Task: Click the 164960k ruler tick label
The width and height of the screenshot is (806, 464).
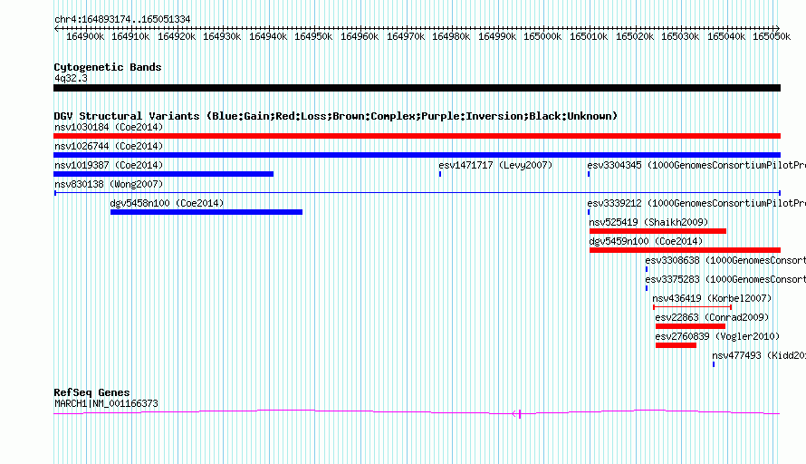Action: (x=360, y=36)
